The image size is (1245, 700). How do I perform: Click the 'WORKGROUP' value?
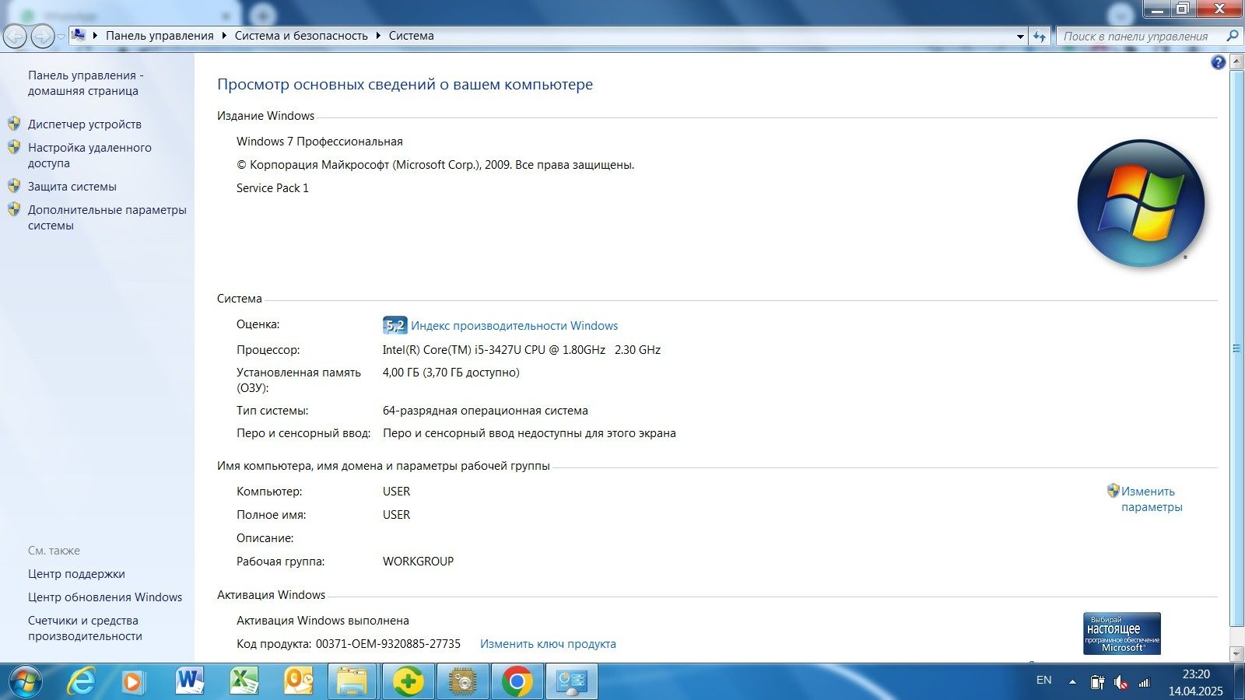pyautogui.click(x=418, y=562)
